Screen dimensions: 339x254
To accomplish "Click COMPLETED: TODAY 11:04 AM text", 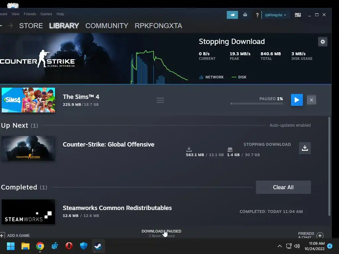I will [271, 212].
